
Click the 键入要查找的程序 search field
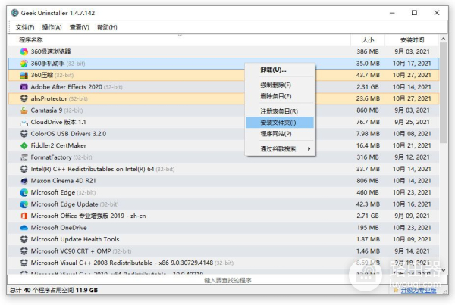click(227, 280)
